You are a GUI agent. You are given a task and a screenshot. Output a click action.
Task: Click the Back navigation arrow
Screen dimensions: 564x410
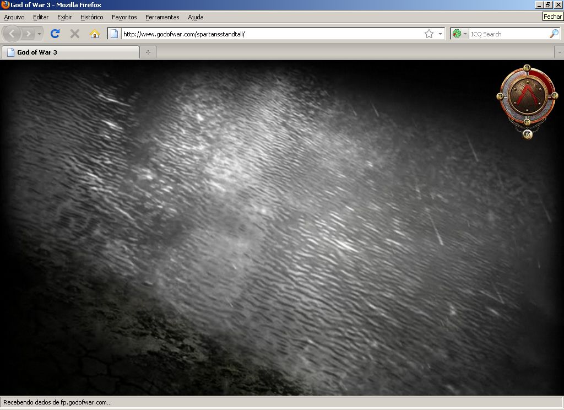pos(12,34)
